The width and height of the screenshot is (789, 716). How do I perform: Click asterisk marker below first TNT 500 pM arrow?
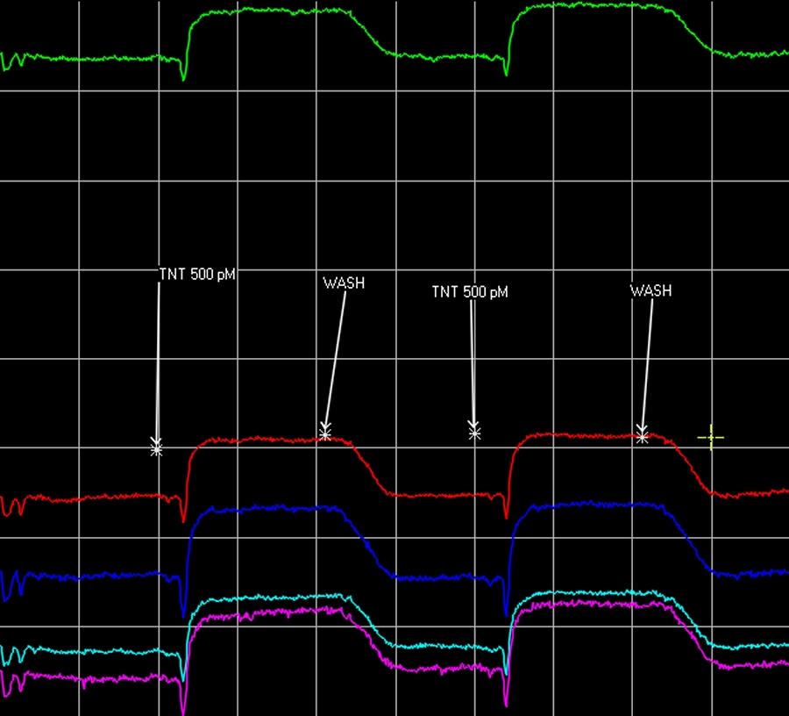click(156, 448)
